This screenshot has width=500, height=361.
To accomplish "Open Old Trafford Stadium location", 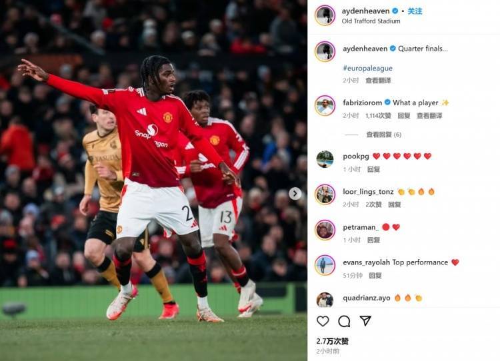I will 371,21.
